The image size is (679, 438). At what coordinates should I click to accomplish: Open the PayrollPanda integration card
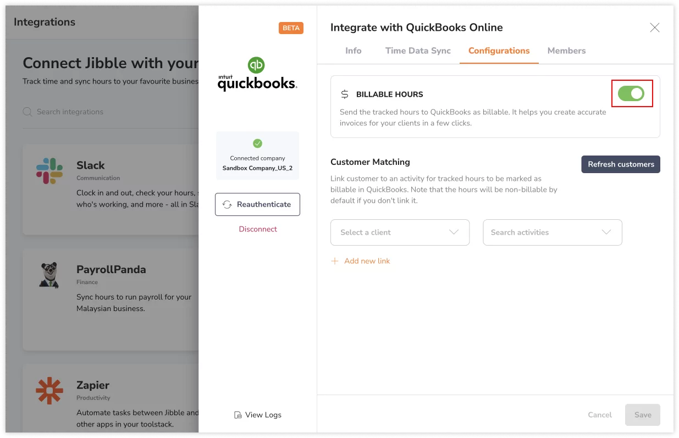(110, 300)
